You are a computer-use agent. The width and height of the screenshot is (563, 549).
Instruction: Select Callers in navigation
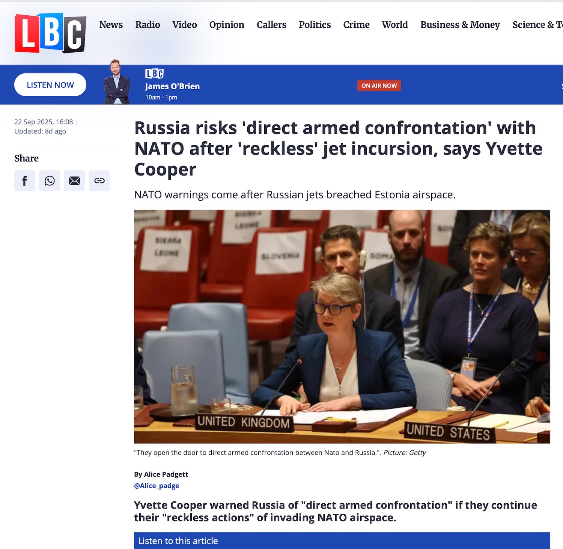point(271,25)
